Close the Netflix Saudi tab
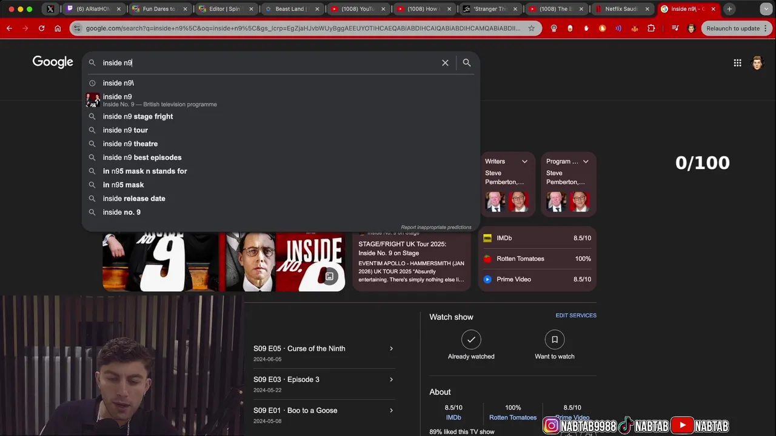 tap(647, 9)
